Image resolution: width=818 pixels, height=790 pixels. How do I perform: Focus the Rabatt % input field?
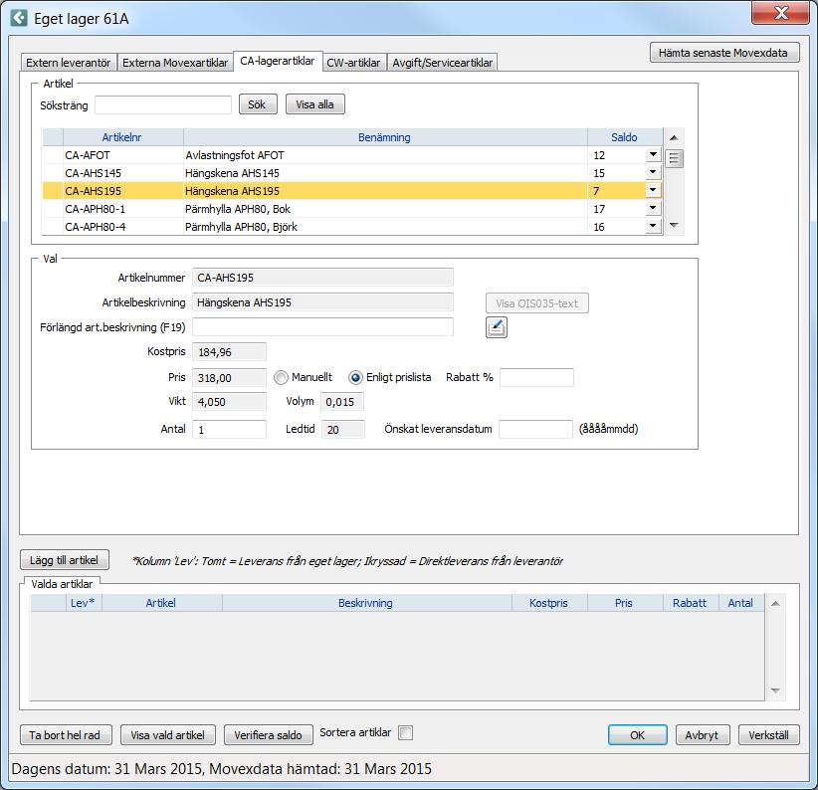536,377
